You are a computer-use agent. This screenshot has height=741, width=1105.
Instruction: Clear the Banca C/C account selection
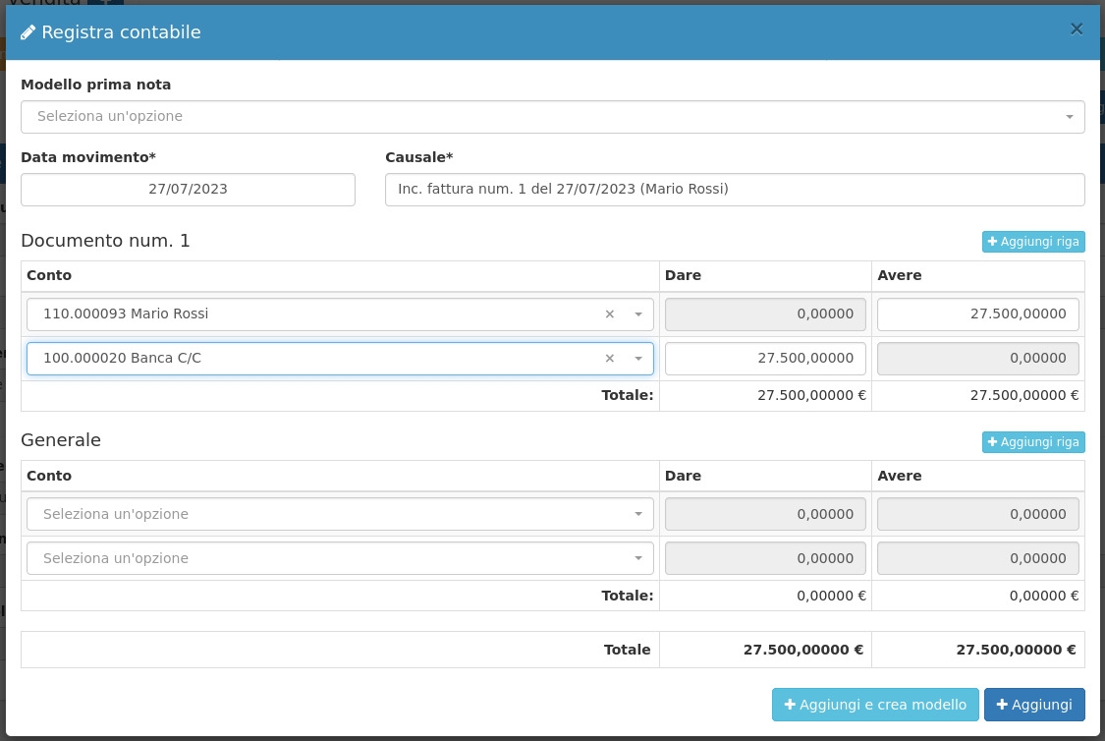pyautogui.click(x=609, y=359)
